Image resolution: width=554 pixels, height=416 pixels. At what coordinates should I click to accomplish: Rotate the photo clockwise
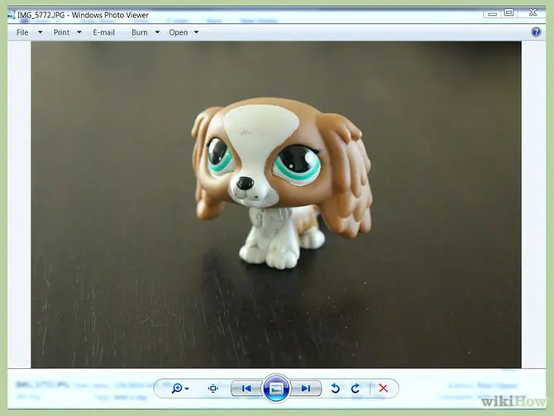click(356, 389)
